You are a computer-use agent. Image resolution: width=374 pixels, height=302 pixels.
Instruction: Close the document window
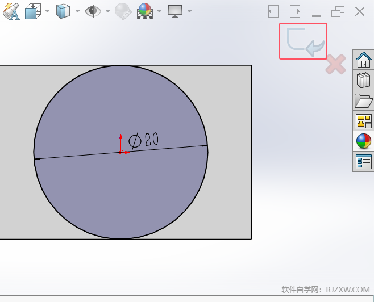(360, 11)
